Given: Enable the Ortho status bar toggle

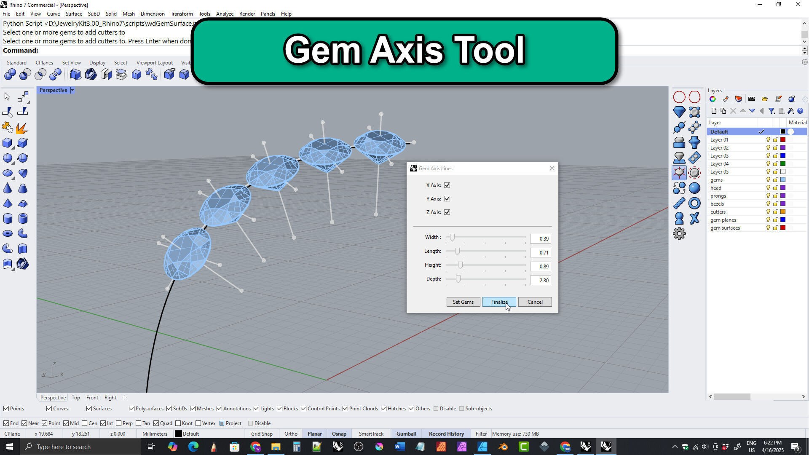Looking at the screenshot, I should click(290, 434).
